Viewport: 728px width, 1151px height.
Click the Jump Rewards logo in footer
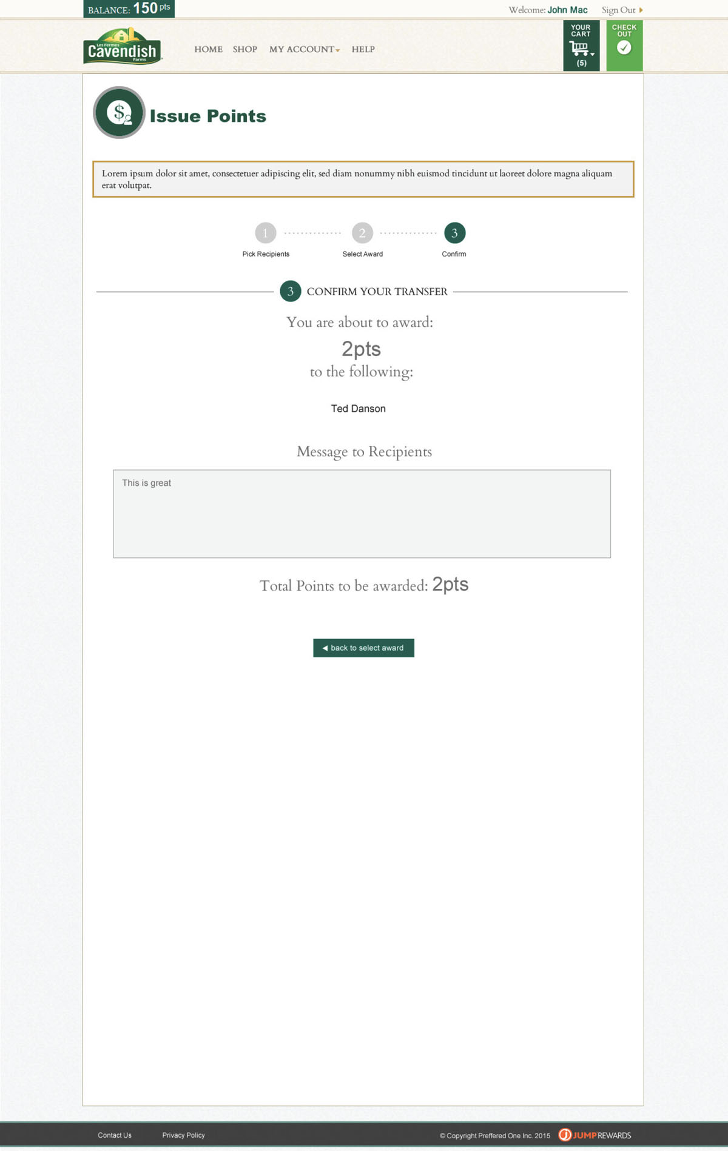pyautogui.click(x=595, y=1135)
